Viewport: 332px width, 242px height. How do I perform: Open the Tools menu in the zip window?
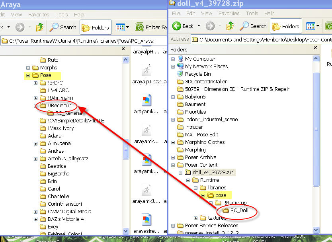coord(252,14)
